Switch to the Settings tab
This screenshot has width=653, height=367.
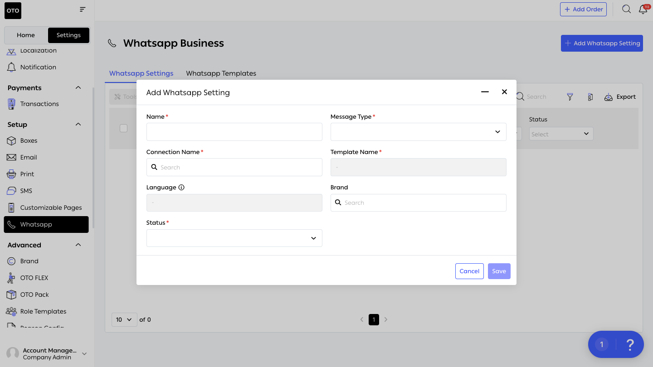tap(68, 35)
